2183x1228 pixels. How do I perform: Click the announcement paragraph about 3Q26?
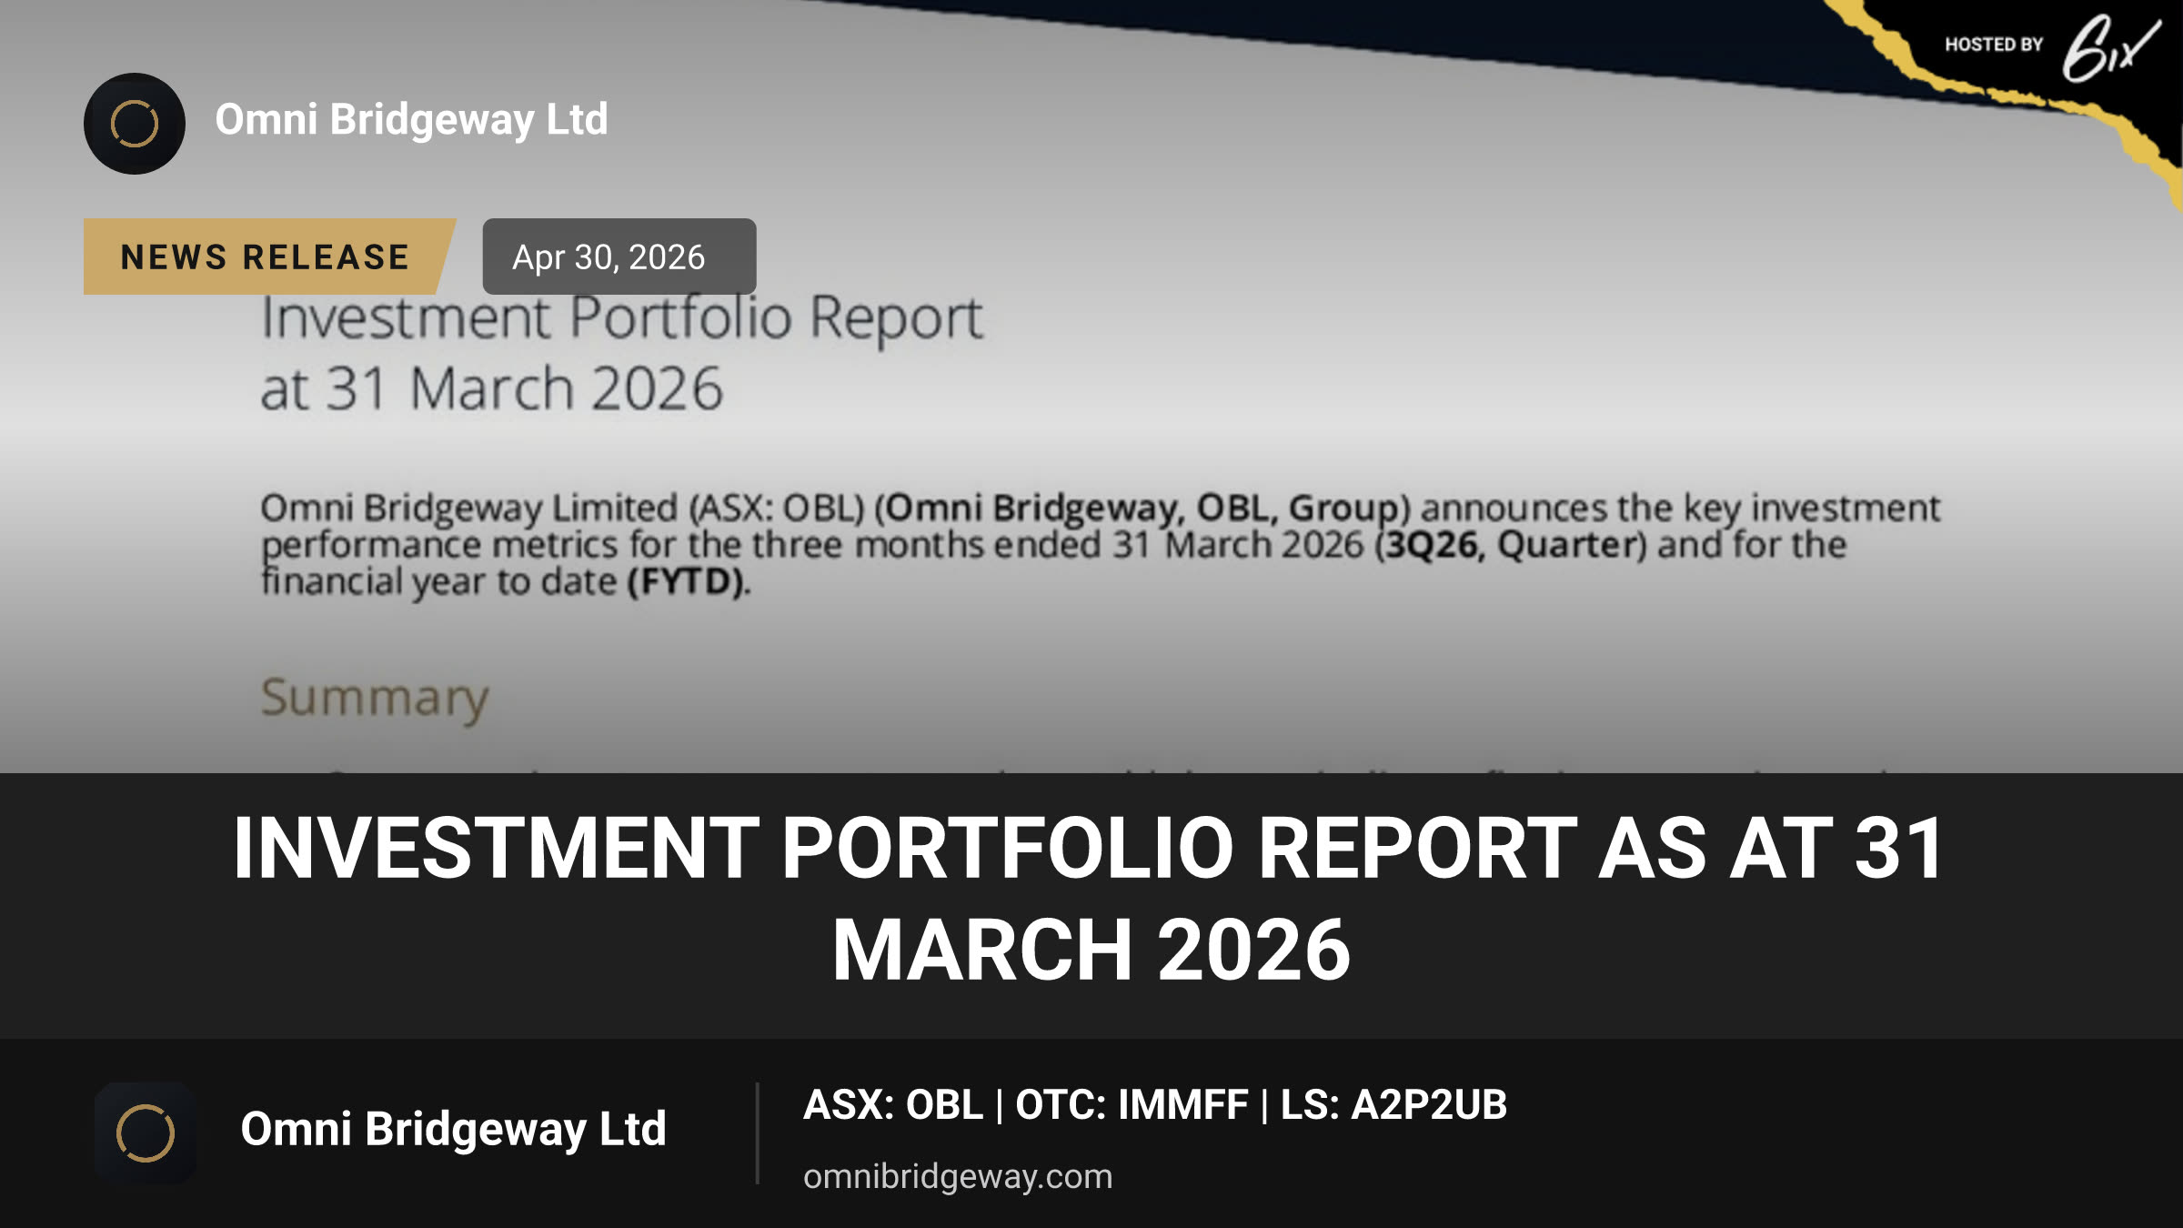[x=1101, y=545]
